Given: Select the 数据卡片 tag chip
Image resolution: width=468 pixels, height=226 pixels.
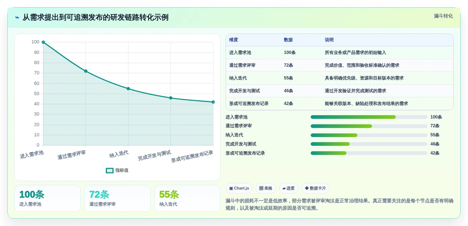Looking at the screenshot, I should point(315,188).
